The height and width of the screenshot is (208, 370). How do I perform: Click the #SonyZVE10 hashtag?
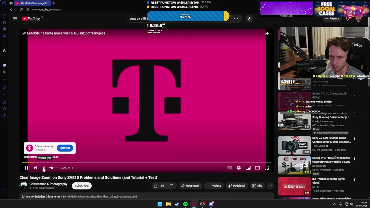coord(69,196)
